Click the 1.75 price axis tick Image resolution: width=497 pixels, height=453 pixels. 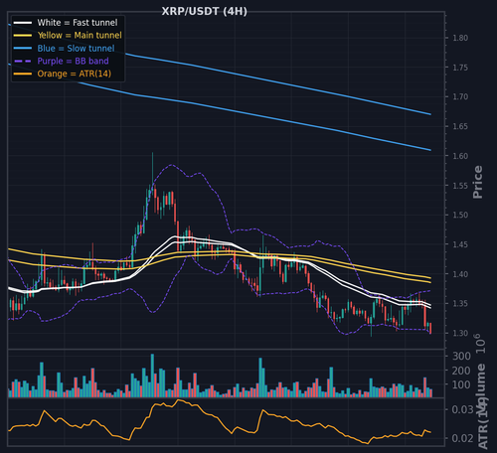point(460,68)
